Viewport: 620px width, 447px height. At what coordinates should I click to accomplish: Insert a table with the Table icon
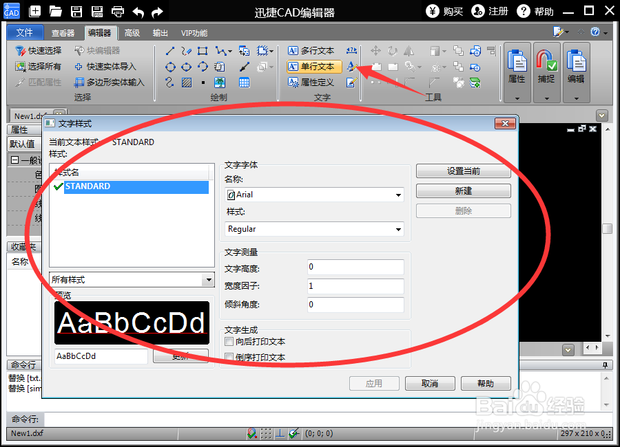(x=243, y=83)
